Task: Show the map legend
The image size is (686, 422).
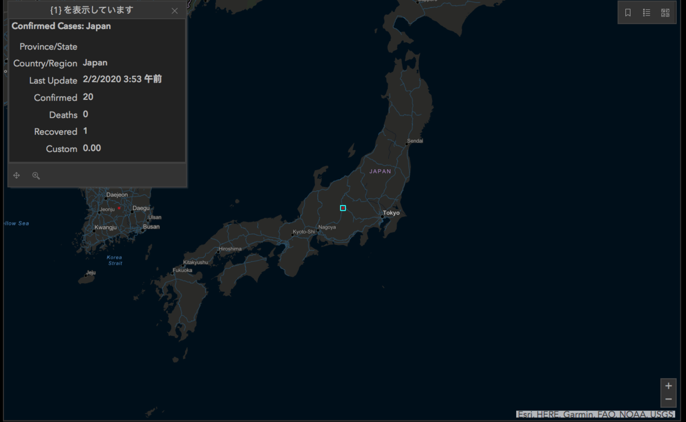Action: pyautogui.click(x=647, y=13)
